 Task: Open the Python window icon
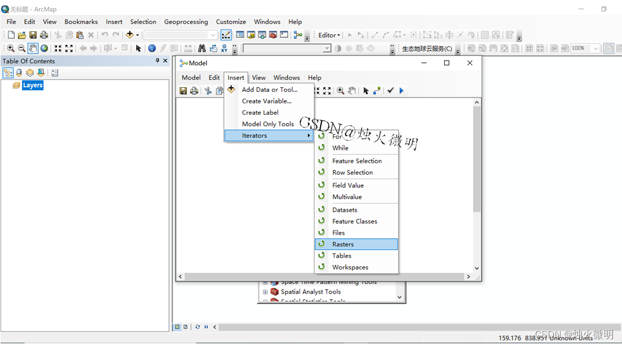point(284,35)
